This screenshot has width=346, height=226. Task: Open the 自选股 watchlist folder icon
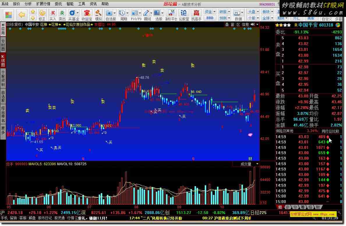(109, 13)
